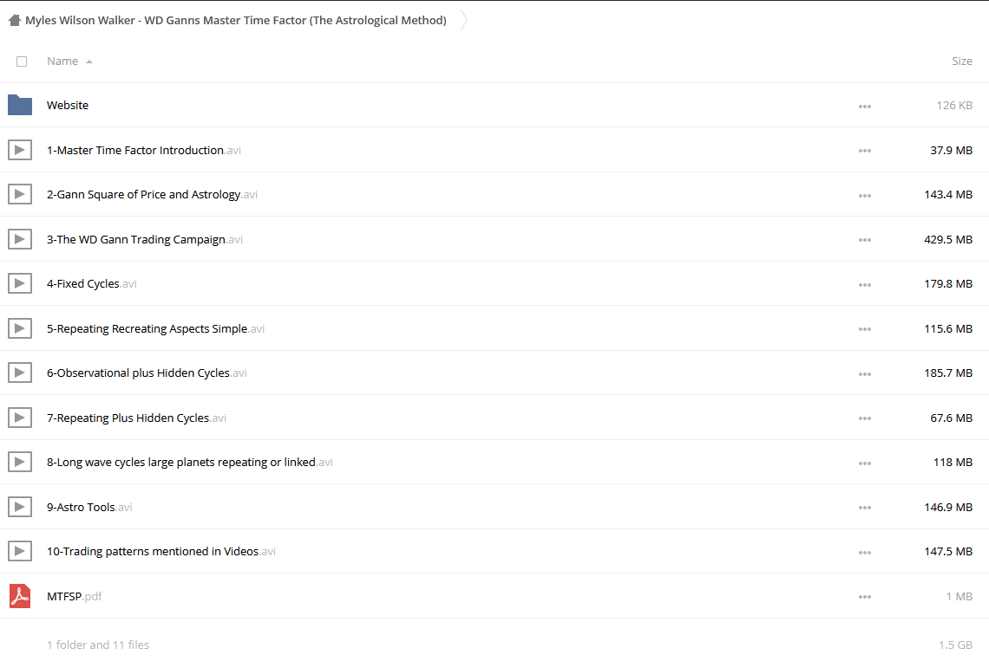This screenshot has width=989, height=661.
Task: Click the 67.6 MB size value
Action: (951, 418)
